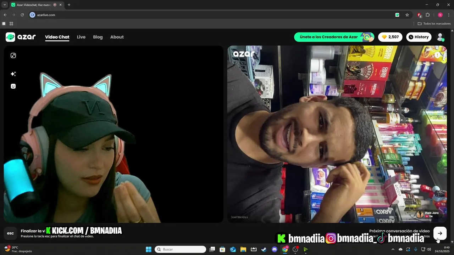Open Discord from the taskbar
Screen dimensions: 454x255
pyautogui.click(x=274, y=249)
